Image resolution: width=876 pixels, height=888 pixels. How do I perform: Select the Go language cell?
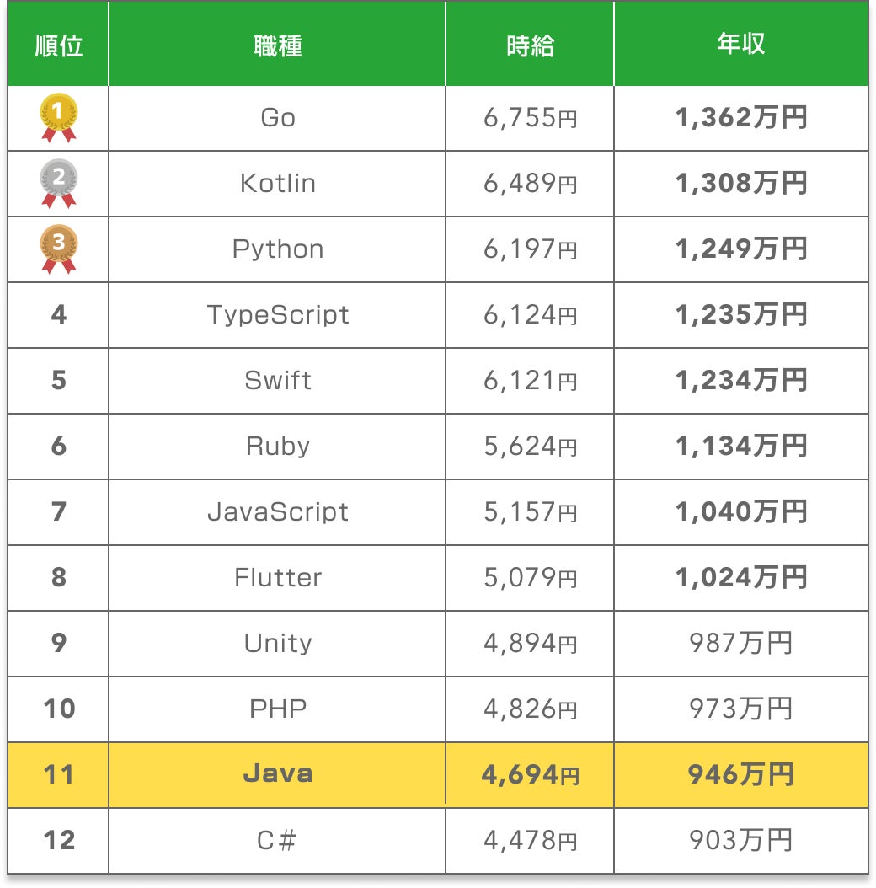tap(277, 118)
